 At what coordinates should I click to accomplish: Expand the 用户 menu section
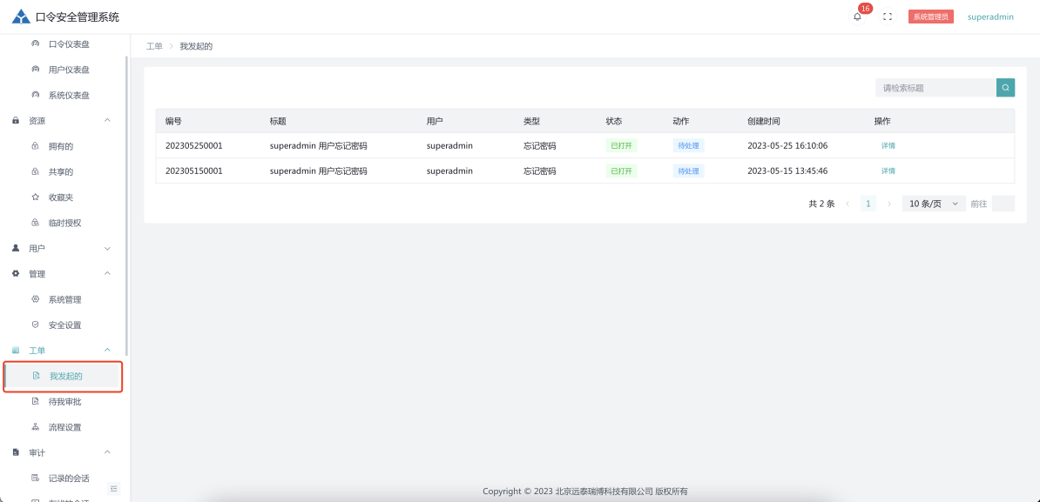pos(107,249)
